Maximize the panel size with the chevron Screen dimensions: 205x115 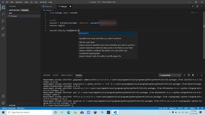coord(197,75)
